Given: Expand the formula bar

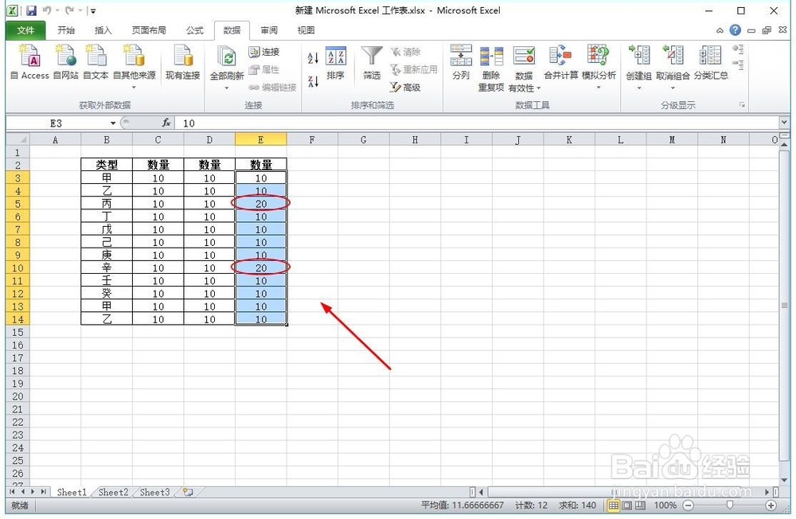Looking at the screenshot, I should (784, 123).
